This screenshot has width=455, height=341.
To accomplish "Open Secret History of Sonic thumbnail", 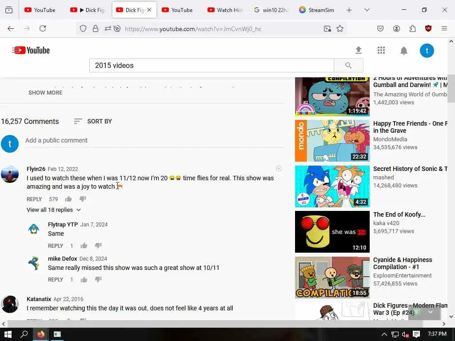I will tap(332, 186).
